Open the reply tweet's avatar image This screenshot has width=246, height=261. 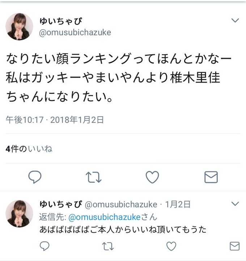pyautogui.click(x=19, y=214)
